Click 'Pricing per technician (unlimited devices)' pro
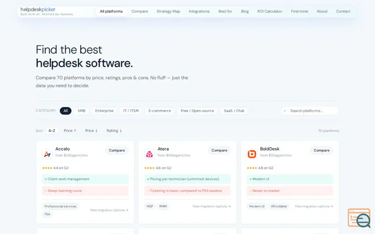Image resolution: width=375 pixels, height=234 pixels. pyautogui.click(x=187, y=179)
